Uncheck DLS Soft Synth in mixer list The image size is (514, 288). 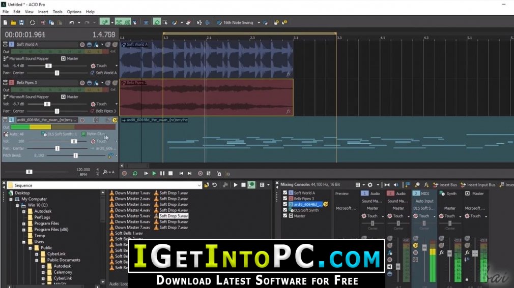click(x=285, y=210)
